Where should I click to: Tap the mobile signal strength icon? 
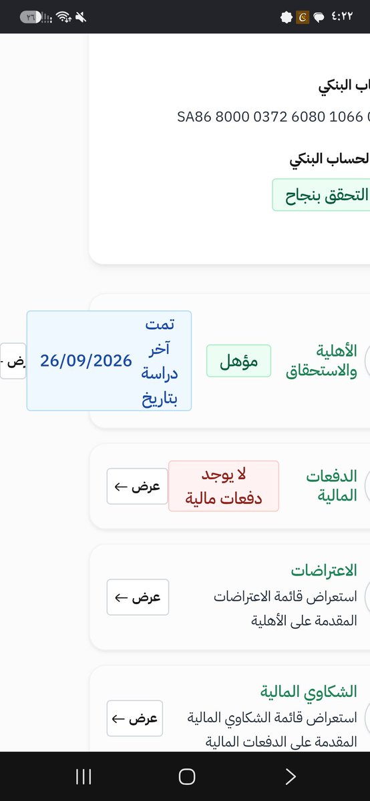pos(47,17)
